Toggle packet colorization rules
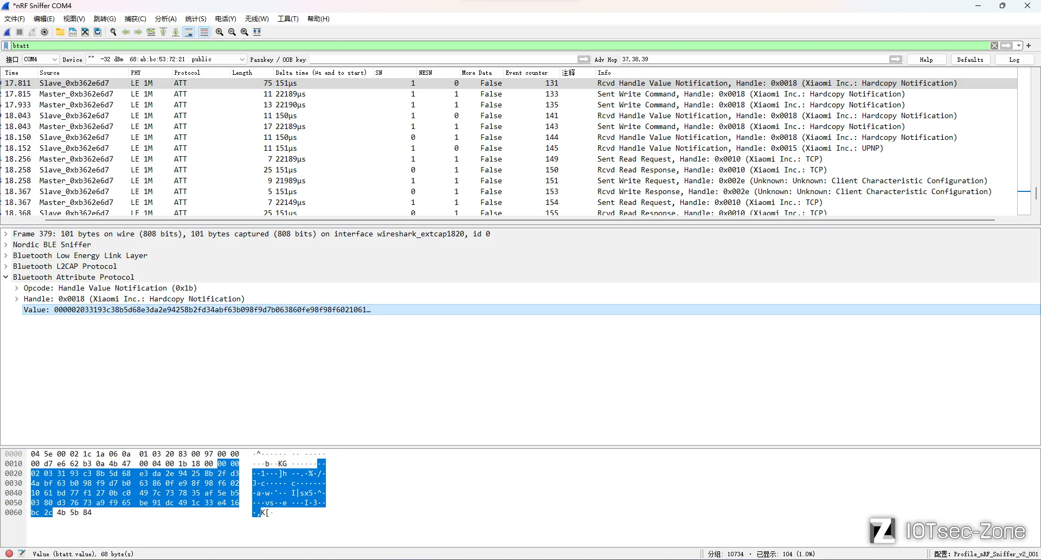Screen dimensions: 1041x560 204,32
